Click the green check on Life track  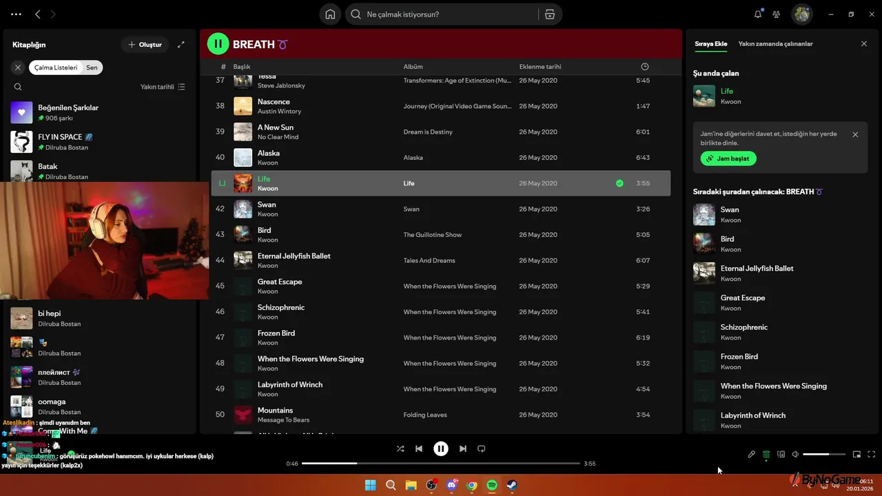(x=619, y=183)
